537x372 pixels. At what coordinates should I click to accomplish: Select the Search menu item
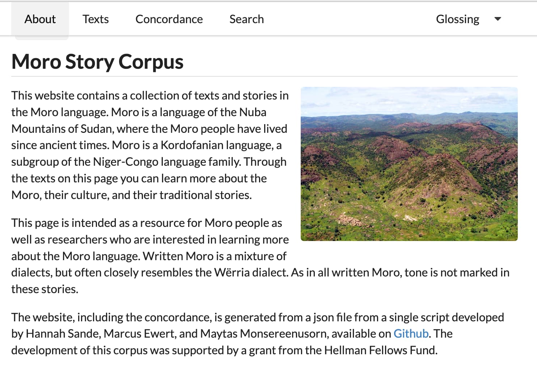tap(246, 19)
